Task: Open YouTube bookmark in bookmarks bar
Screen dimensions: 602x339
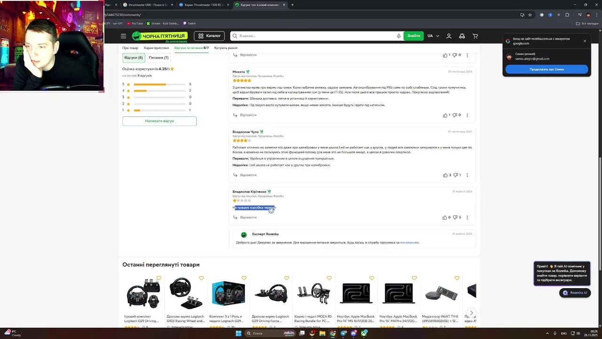Action: pos(135,23)
